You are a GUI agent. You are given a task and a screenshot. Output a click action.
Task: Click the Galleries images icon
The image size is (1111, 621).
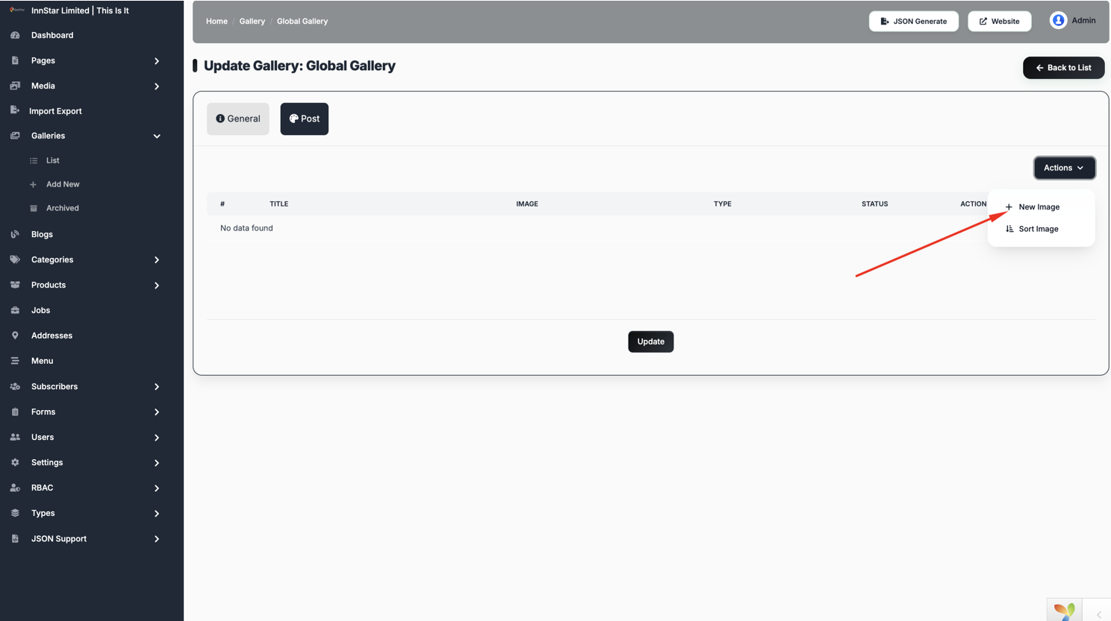[15, 136]
